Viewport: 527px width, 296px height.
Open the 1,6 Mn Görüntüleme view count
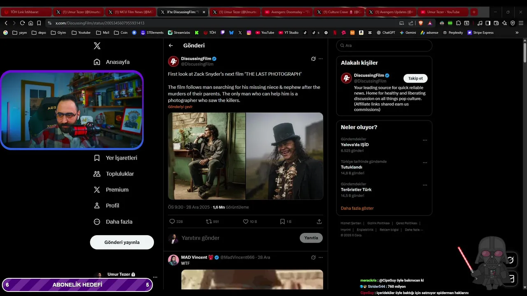[231, 207]
